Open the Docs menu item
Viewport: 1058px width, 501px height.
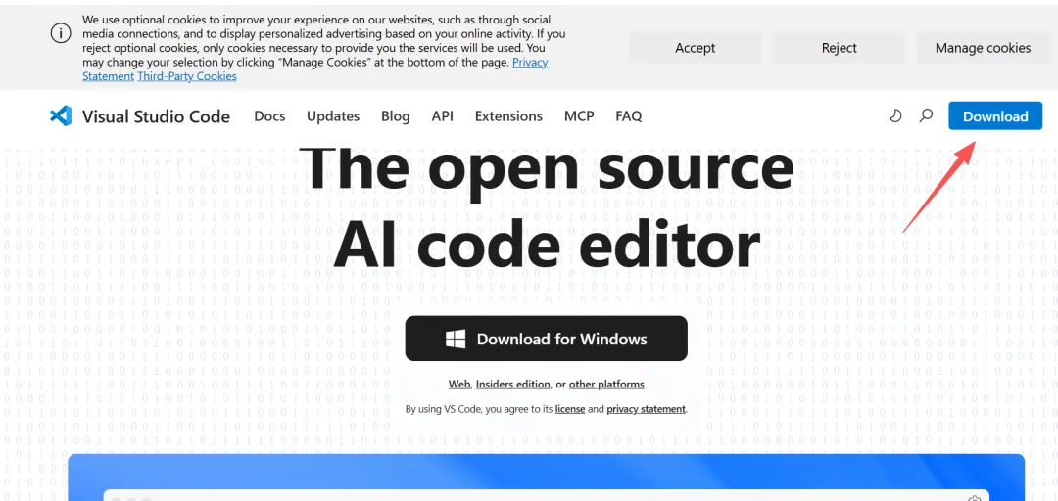click(x=270, y=116)
